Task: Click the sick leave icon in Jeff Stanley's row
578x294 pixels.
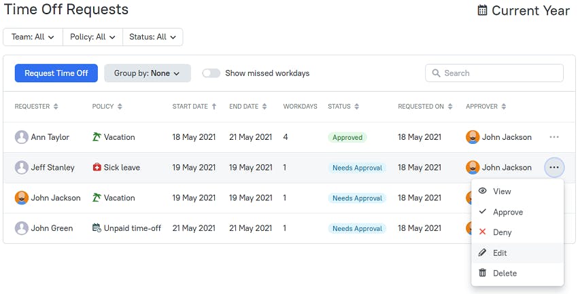Action: pos(97,168)
